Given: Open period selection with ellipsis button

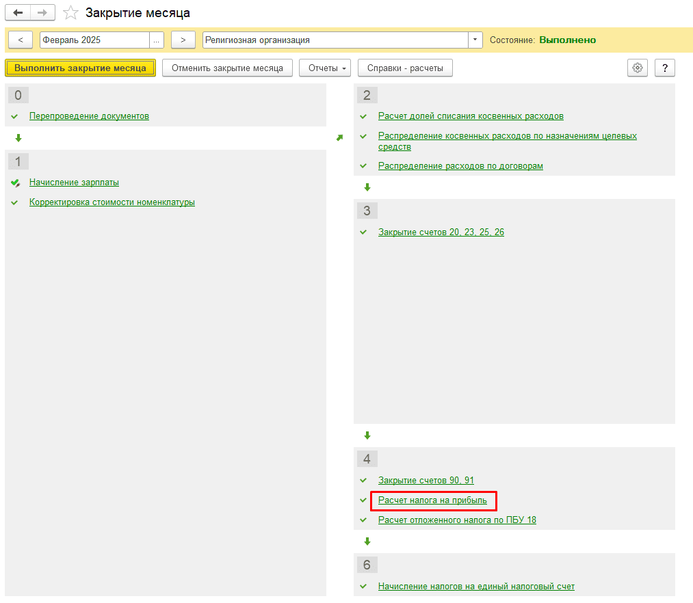Looking at the screenshot, I should 157,40.
